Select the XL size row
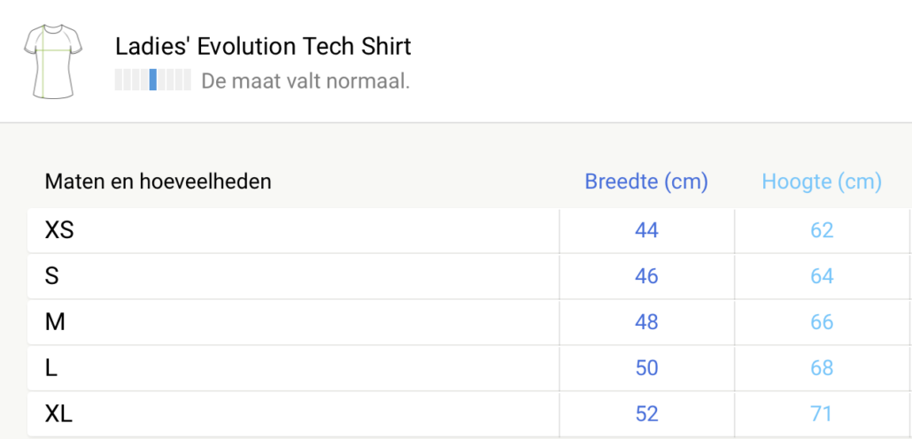This screenshot has height=439, width=912. tap(469, 414)
